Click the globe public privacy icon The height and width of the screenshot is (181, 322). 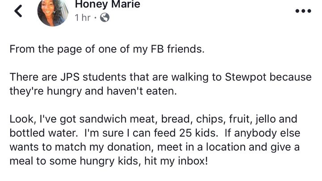click(x=105, y=17)
